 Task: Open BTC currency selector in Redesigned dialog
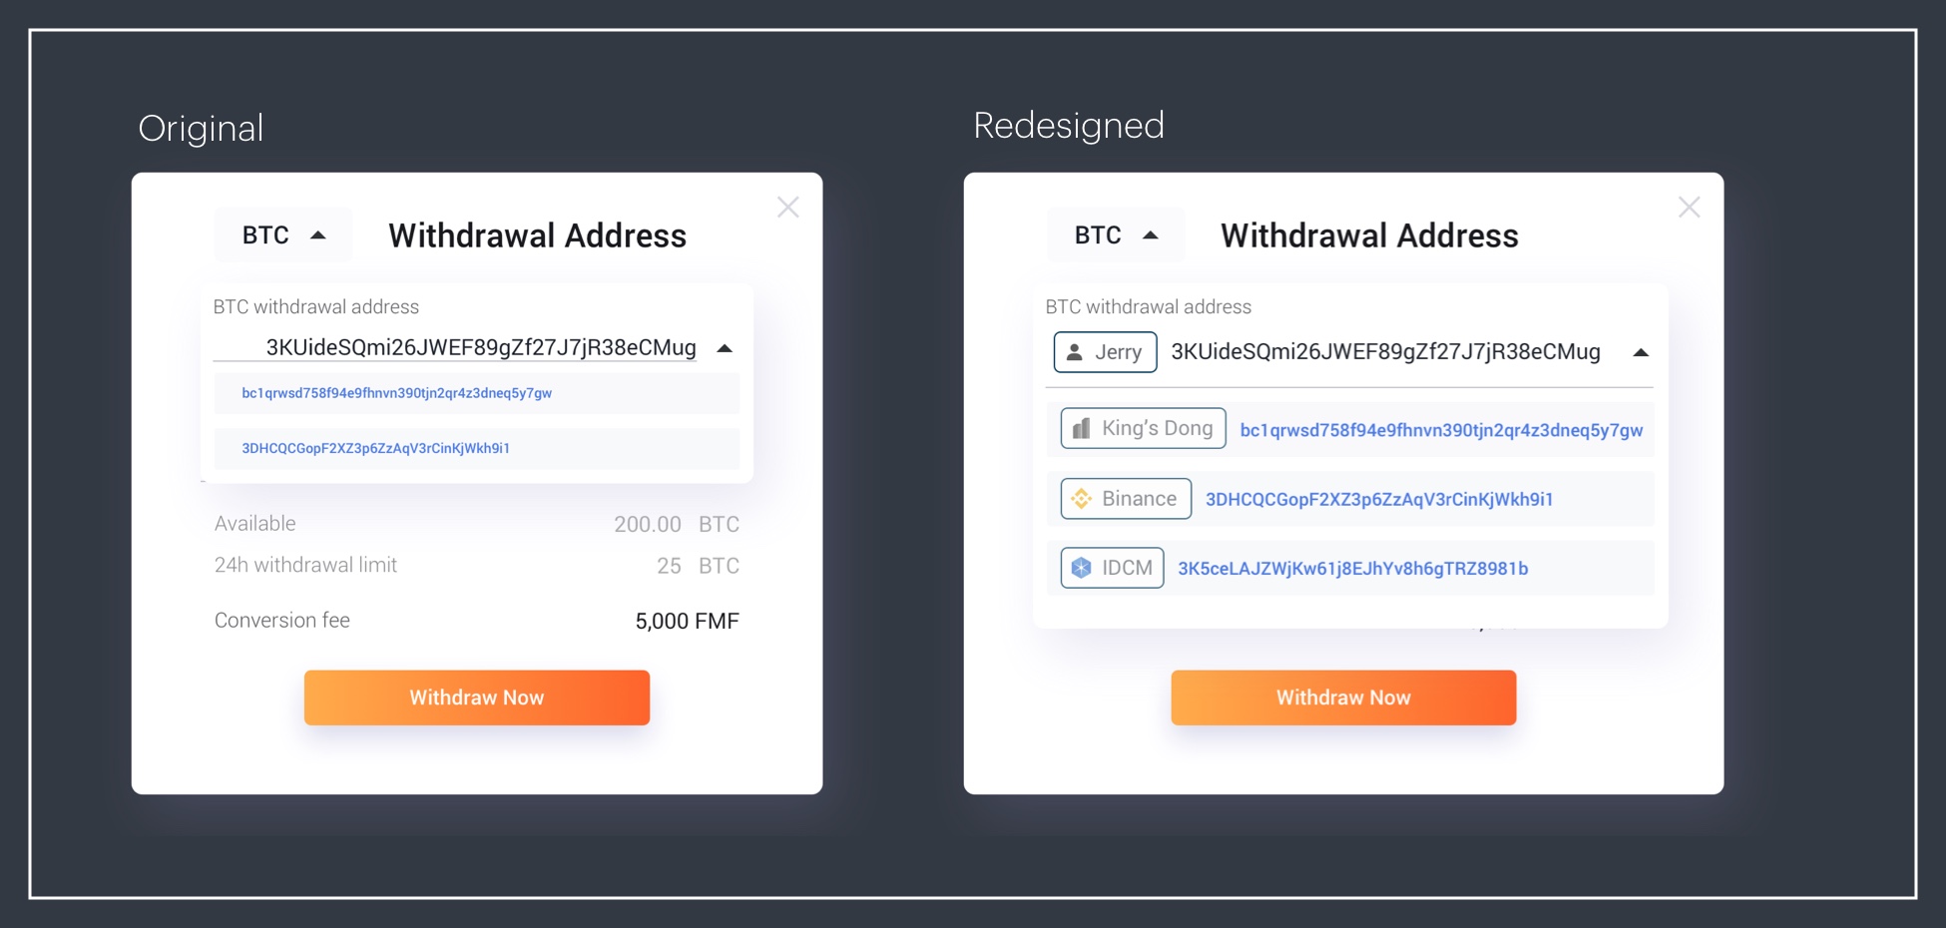(x=1116, y=235)
